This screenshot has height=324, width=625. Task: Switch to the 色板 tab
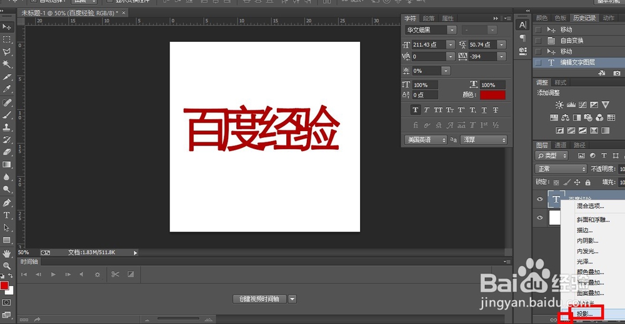click(x=561, y=18)
